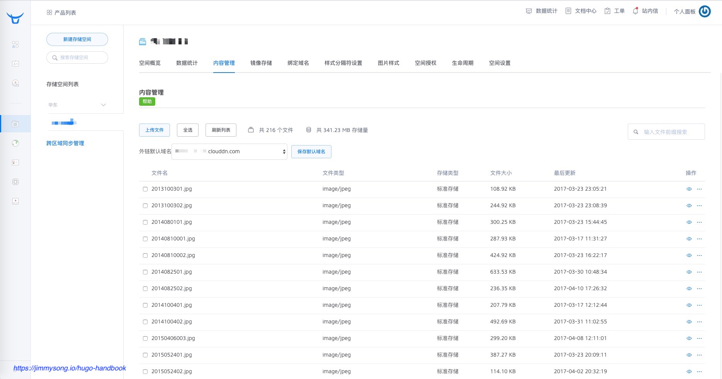The height and width of the screenshot is (379, 722).
Task: Switch to the 镜像存储 tab
Action: [x=261, y=63]
